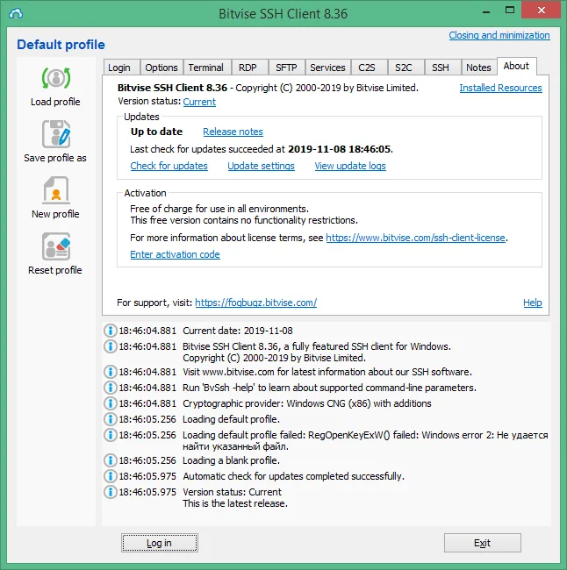The width and height of the screenshot is (567, 570).
Task: Click info icon beside 'Run BvSsh -help' entry
Action: (x=110, y=388)
